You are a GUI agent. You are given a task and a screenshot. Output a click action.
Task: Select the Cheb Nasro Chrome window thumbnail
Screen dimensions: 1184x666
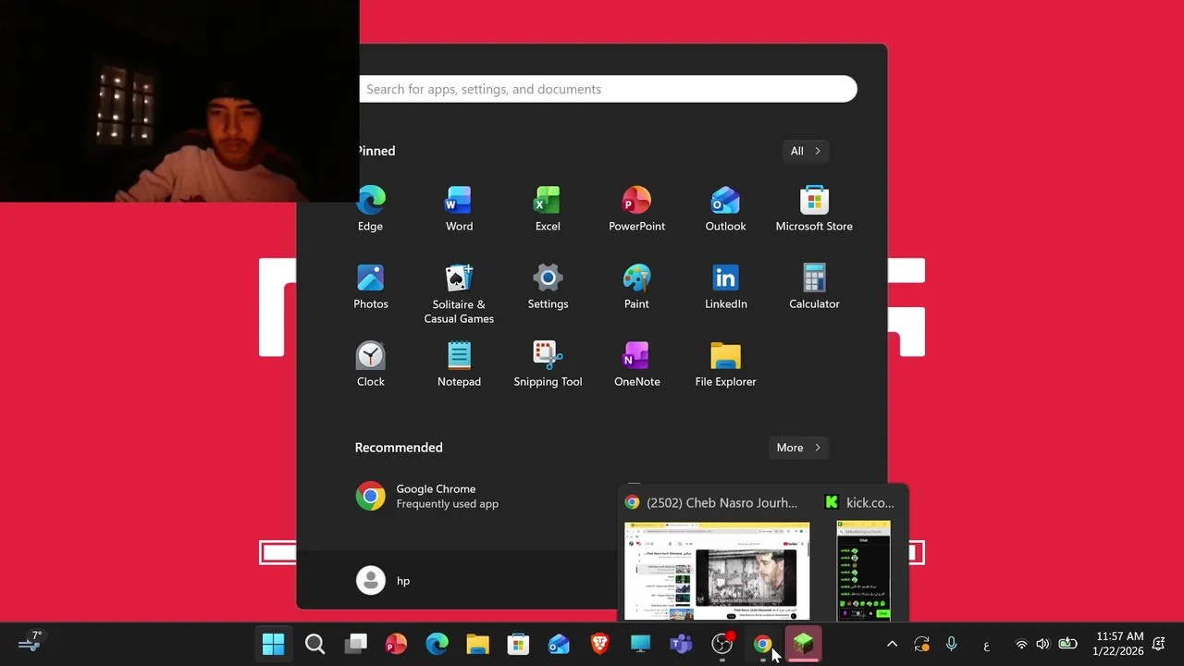(717, 571)
